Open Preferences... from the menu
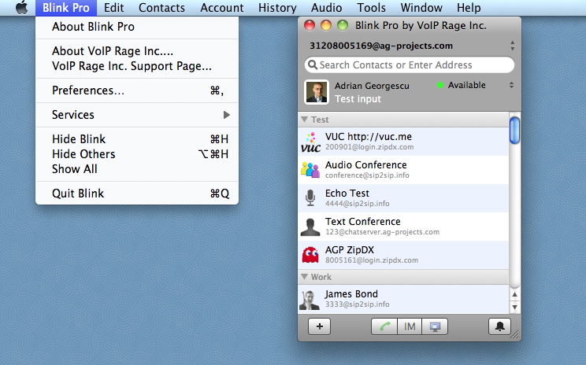Viewport: 586px width, 365px height. pos(137,90)
